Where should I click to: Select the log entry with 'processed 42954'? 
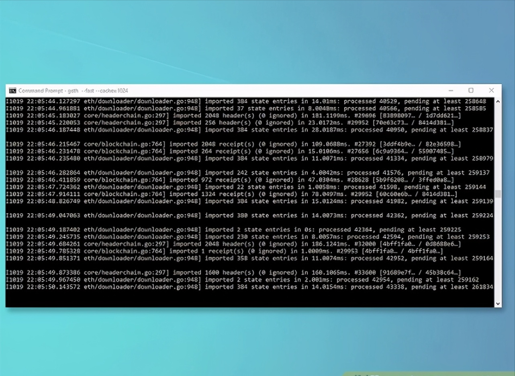tap(243, 279)
